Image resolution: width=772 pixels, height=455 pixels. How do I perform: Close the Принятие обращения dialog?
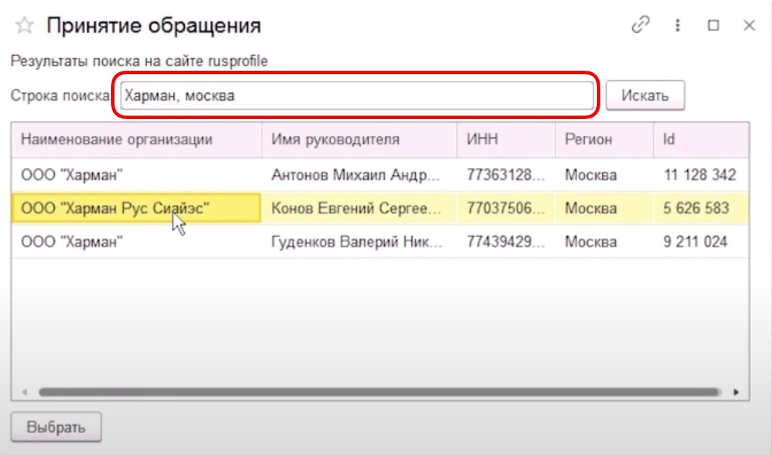pyautogui.click(x=750, y=25)
